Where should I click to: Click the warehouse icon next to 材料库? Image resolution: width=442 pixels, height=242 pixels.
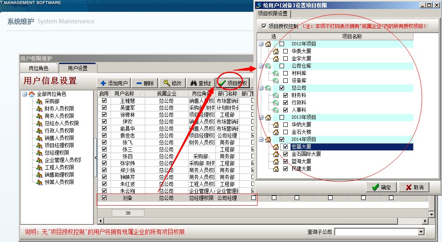[275, 73]
